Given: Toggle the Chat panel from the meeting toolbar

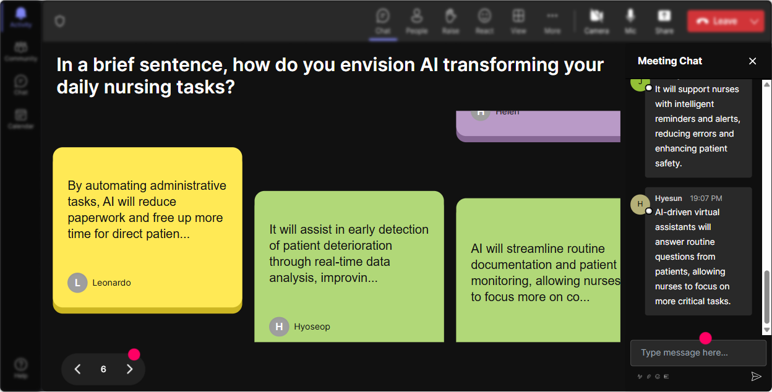Looking at the screenshot, I should (x=383, y=22).
